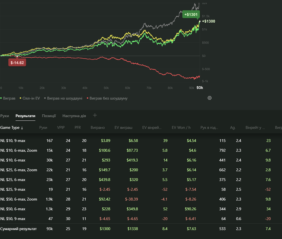Sort table by EV виграш column
282x239 pixels.
[123, 128]
